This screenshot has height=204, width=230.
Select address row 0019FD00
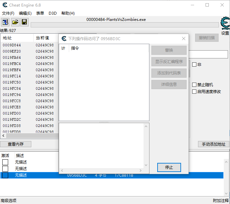click(x=29, y=113)
